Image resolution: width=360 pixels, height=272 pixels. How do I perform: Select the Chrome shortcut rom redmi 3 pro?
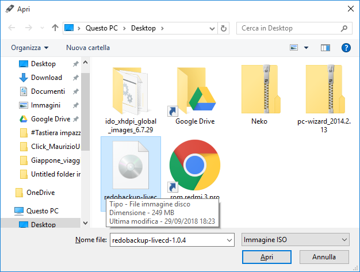195,168
